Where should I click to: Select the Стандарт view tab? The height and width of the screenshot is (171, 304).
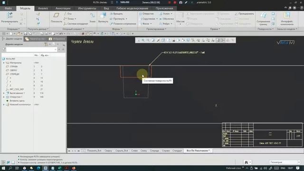[x=177, y=151]
